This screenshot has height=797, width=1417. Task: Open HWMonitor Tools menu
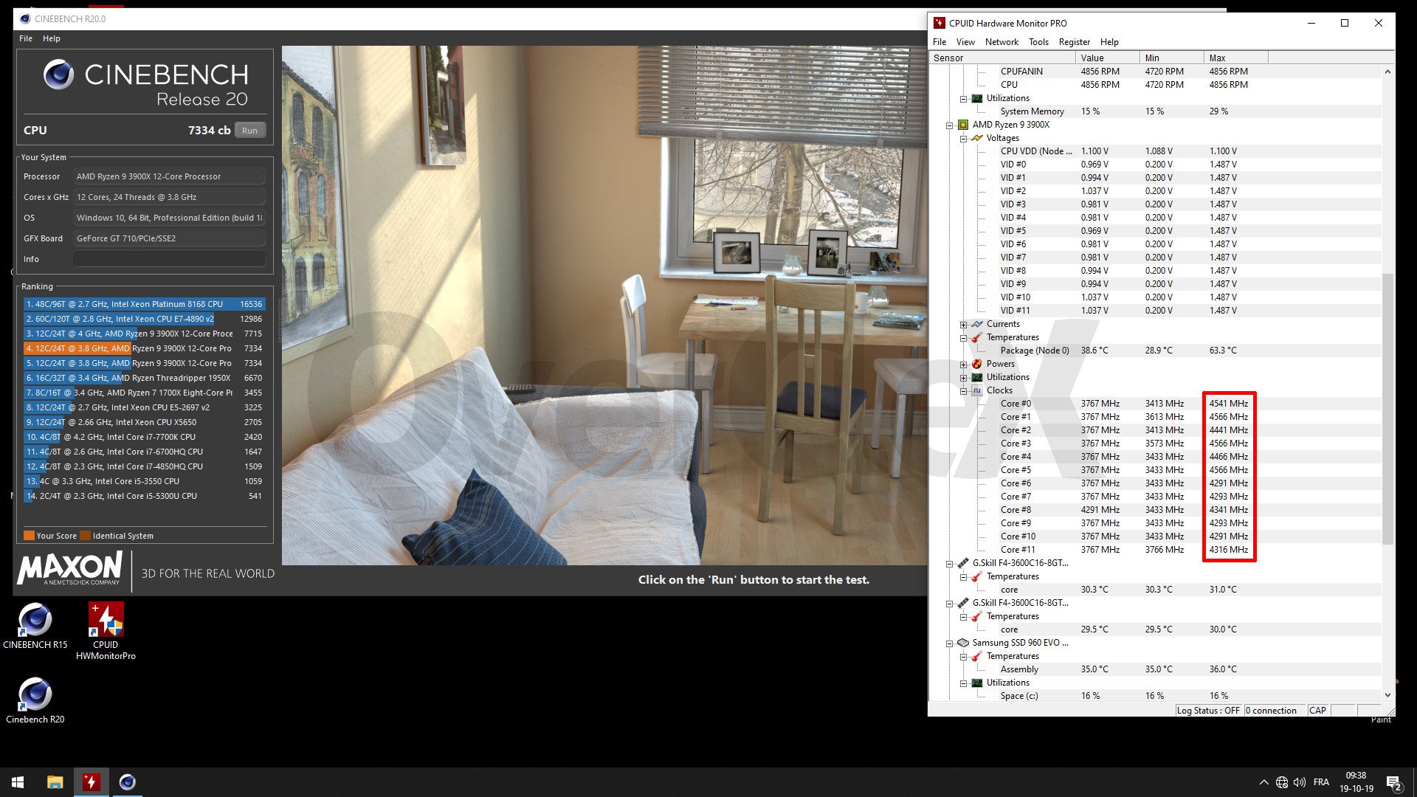(1038, 42)
